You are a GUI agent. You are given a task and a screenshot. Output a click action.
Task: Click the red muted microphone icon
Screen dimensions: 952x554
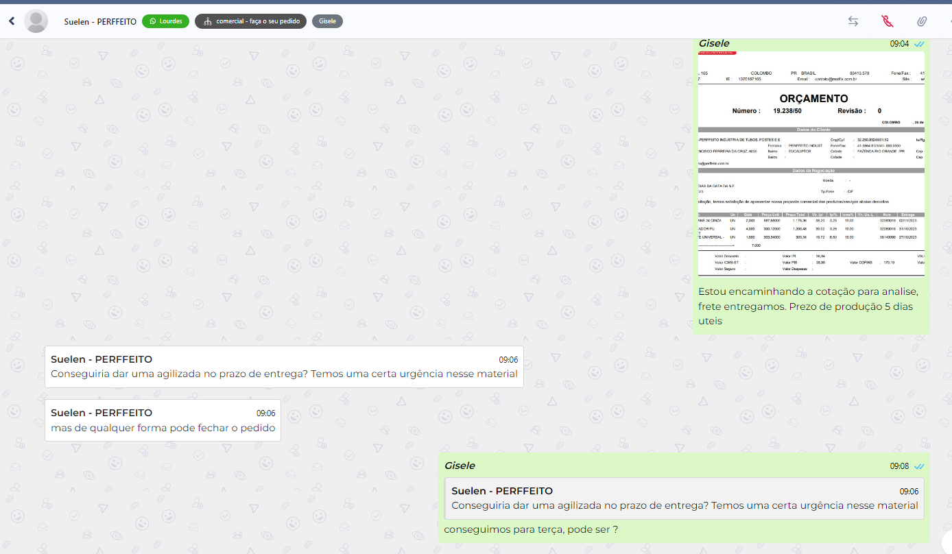tap(888, 21)
